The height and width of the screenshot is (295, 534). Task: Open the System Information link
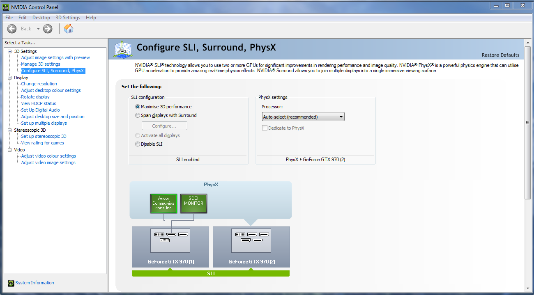coord(35,283)
